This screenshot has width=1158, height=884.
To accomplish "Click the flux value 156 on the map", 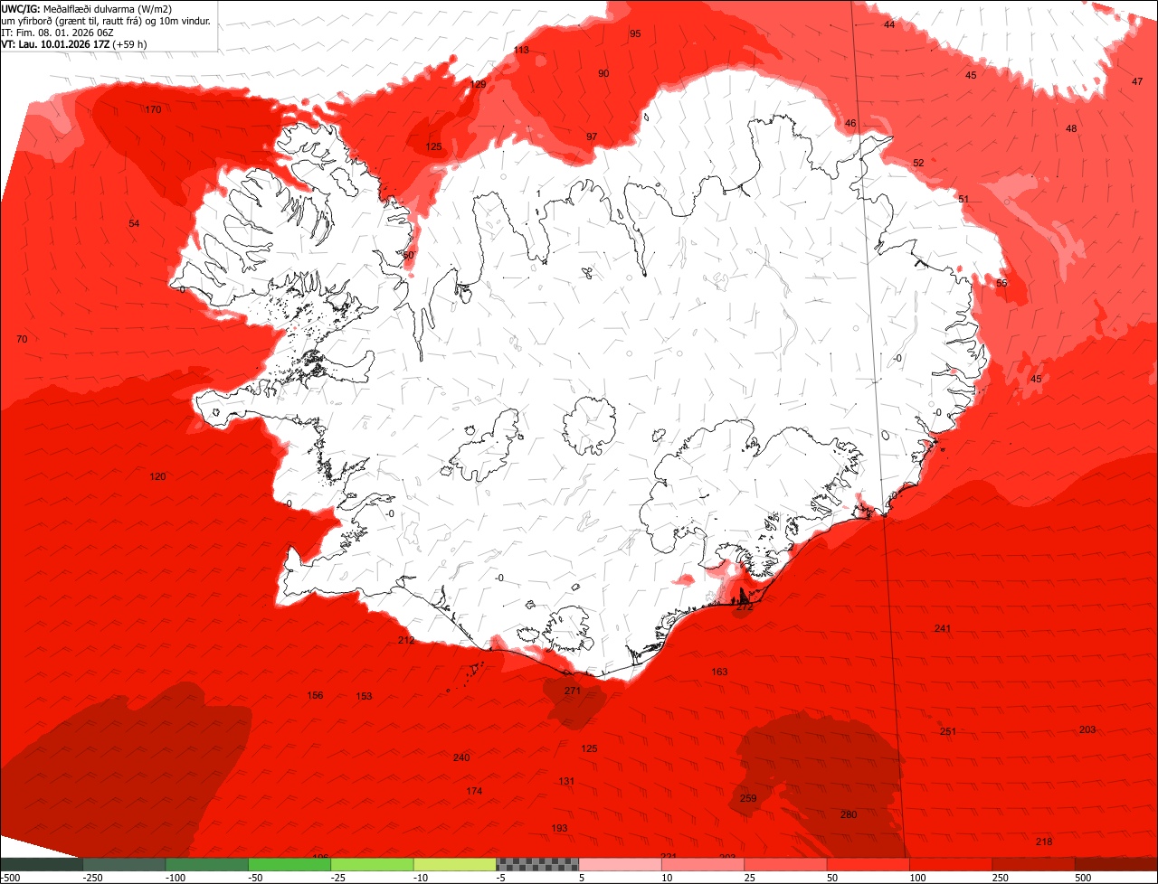I will [x=315, y=695].
